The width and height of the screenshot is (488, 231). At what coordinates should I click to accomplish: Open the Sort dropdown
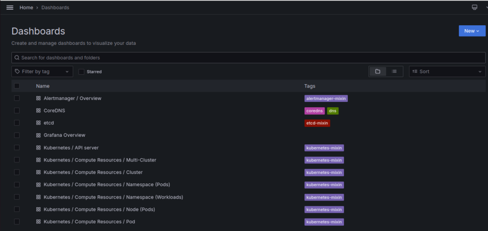(x=447, y=71)
